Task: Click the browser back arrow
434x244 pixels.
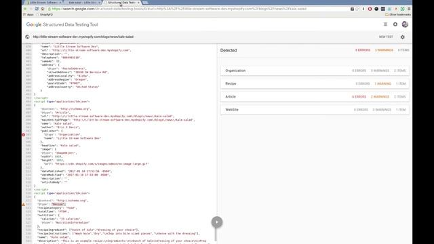Action: (25, 9)
